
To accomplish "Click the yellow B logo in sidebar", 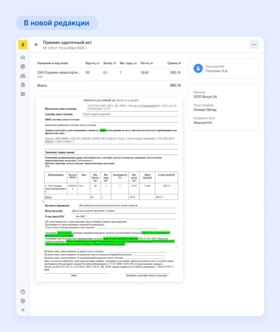I will [23, 44].
